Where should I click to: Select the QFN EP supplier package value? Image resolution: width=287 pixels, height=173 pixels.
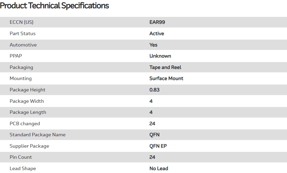[x=158, y=146]
